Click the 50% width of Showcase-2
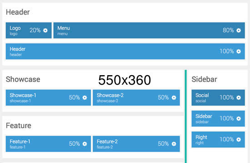This screenshot has width=250, height=163. [164, 97]
